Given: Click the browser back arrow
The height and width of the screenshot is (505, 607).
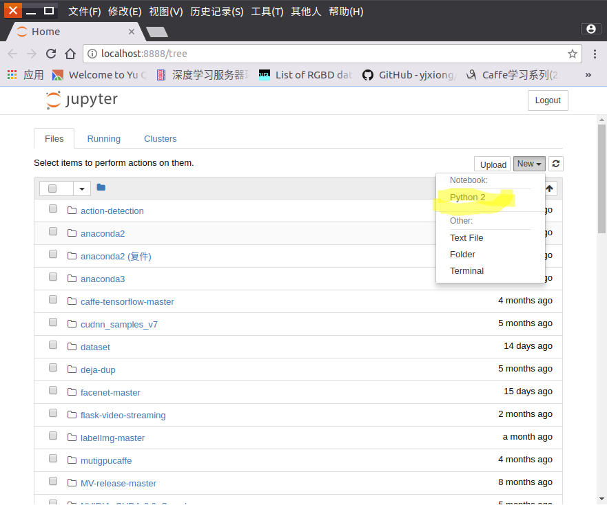Looking at the screenshot, I should click(x=12, y=54).
